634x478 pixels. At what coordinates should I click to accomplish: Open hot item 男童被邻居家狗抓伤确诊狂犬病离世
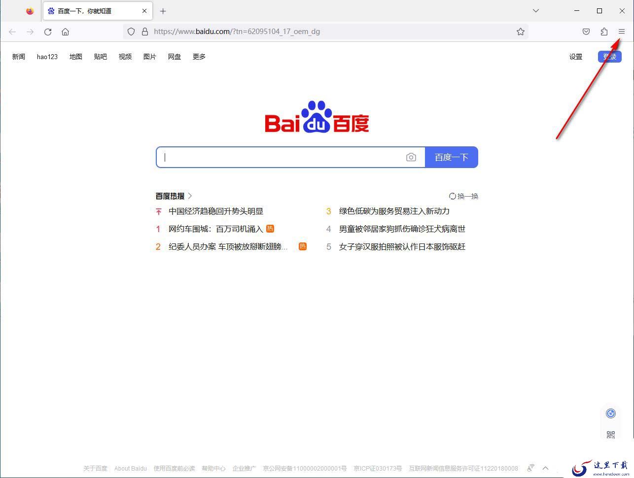(x=402, y=229)
